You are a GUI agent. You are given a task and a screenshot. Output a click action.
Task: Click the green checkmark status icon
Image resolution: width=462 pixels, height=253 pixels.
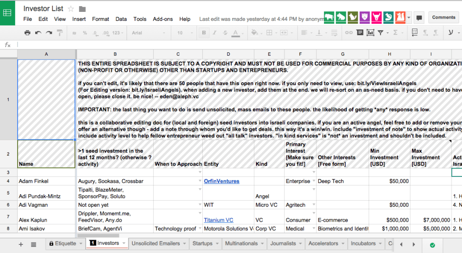433,245
